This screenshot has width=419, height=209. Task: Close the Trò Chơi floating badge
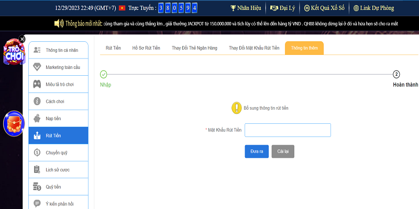click(x=22, y=39)
